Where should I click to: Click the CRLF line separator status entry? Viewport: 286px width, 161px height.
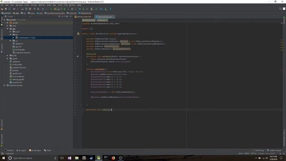pyautogui.click(x=247, y=153)
